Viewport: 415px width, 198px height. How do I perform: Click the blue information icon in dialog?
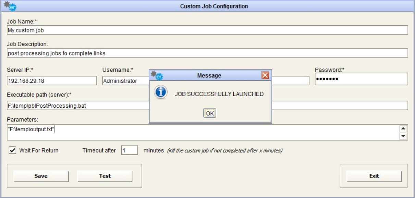coord(160,93)
